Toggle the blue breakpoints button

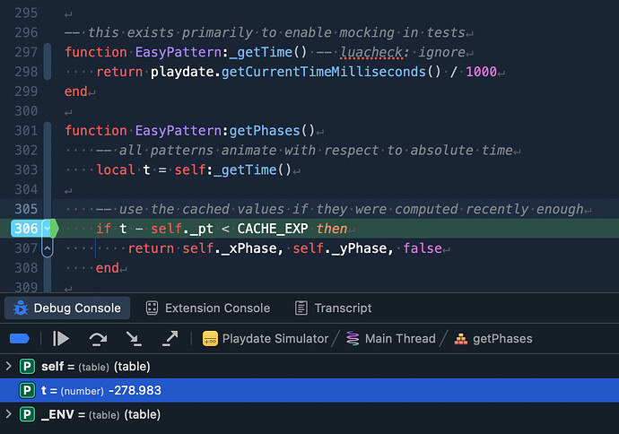[x=20, y=339]
